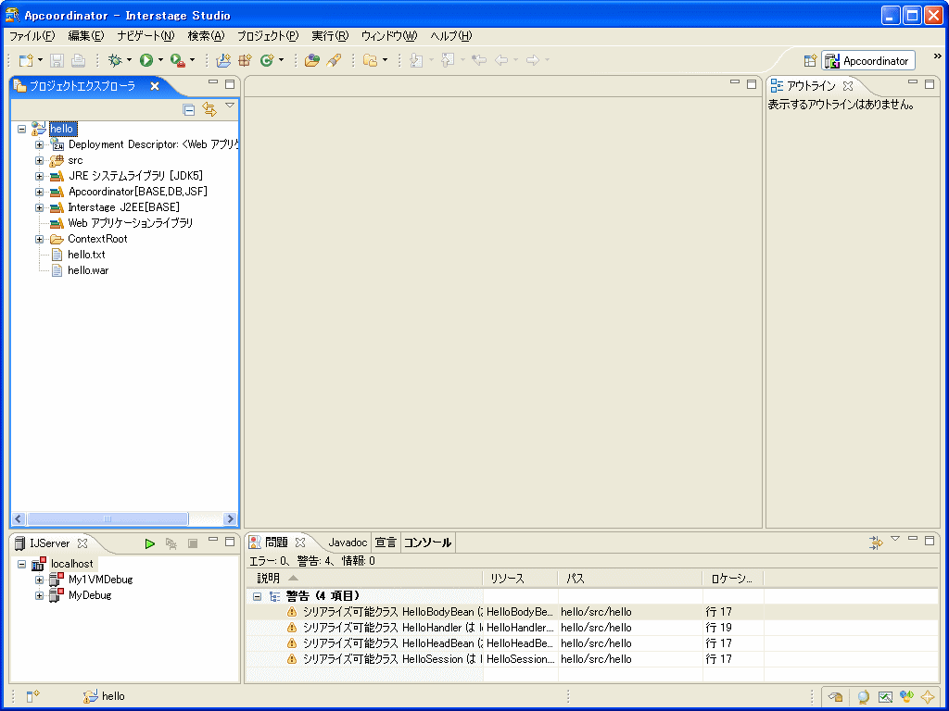949x711 pixels.
Task: Click the Last Edit Location icon
Action: pyautogui.click(x=479, y=60)
